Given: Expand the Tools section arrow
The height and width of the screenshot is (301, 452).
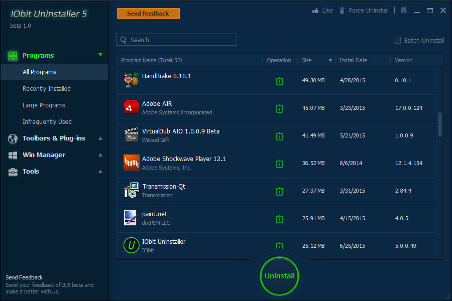Looking at the screenshot, I should point(100,172).
